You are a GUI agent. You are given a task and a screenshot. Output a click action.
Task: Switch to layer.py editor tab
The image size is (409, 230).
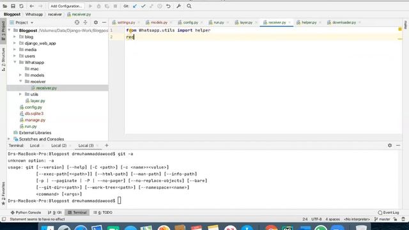pyautogui.click(x=246, y=22)
